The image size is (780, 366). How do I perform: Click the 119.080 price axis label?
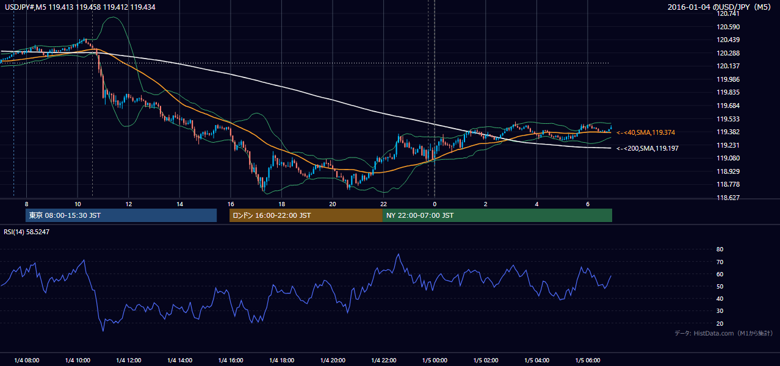729,158
